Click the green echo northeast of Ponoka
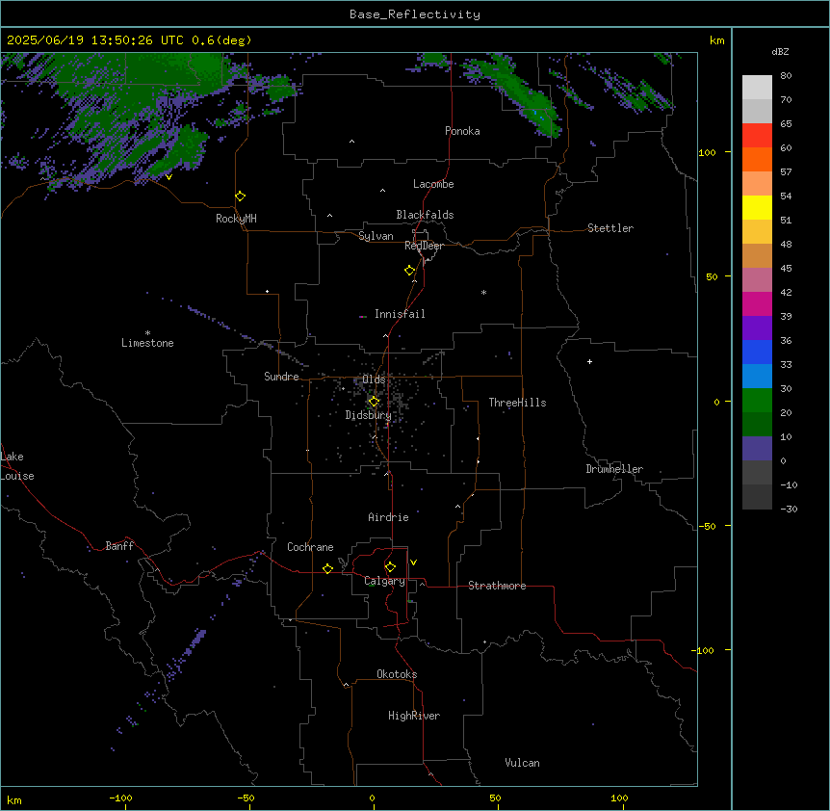 pos(524,93)
